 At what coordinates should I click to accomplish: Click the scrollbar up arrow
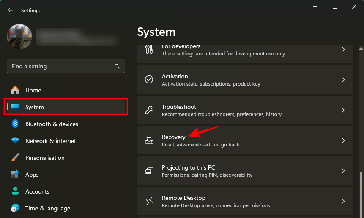(361, 48)
